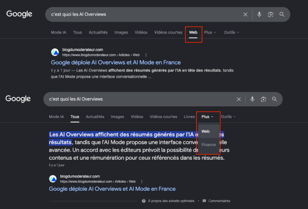Open Outils dropdown in the bottom tab bar
Image resolution: width=308 pixels, height=209 pixels.
point(228,117)
